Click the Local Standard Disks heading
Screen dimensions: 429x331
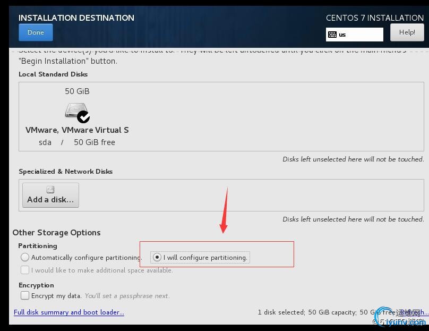coord(53,74)
